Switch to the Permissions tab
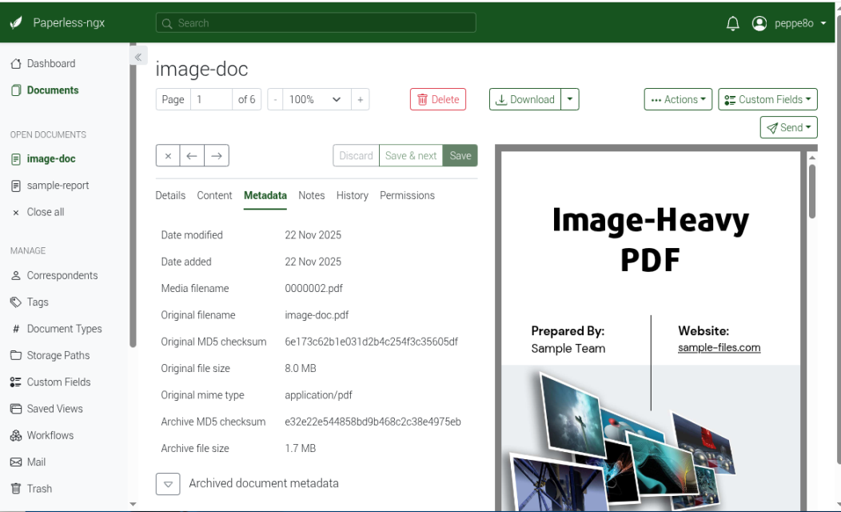Viewport: 841px width, 512px height. click(x=407, y=195)
